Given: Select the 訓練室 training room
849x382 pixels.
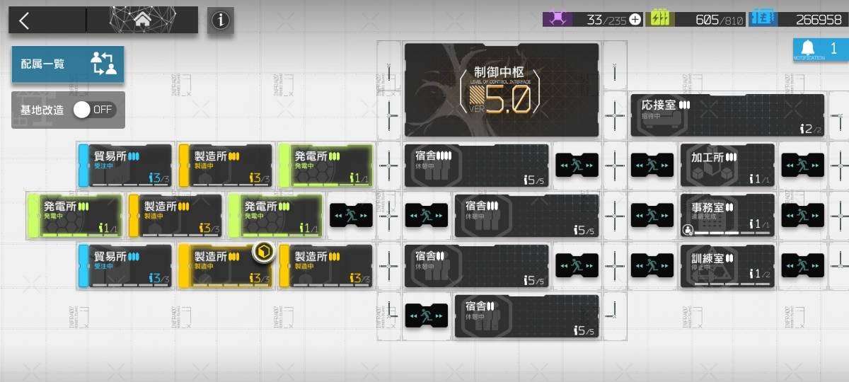Looking at the screenshot, I should pos(727,266).
